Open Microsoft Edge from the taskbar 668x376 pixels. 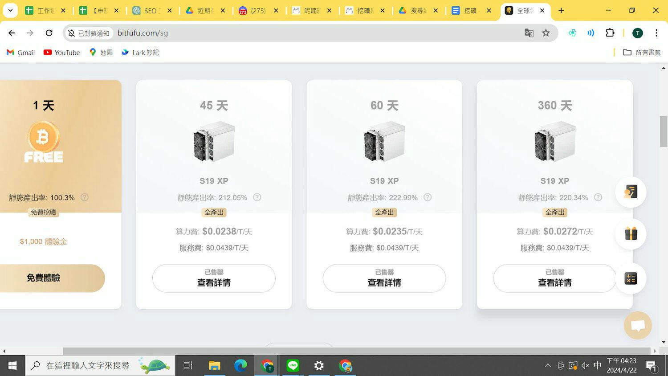point(240,366)
